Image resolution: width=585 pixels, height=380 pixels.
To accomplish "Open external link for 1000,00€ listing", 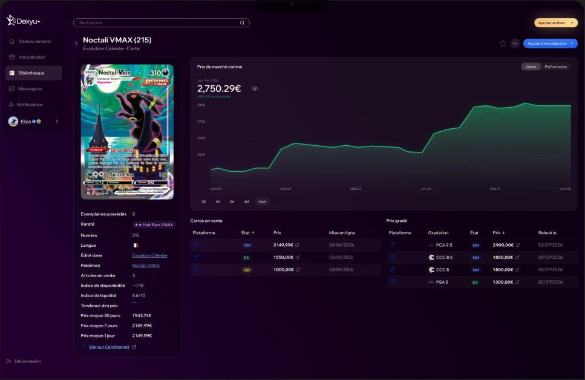I will [x=298, y=270].
